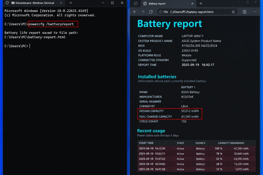Click the manufacturer value ASUSTeK
263x175 pixels.
pyautogui.click(x=187, y=97)
